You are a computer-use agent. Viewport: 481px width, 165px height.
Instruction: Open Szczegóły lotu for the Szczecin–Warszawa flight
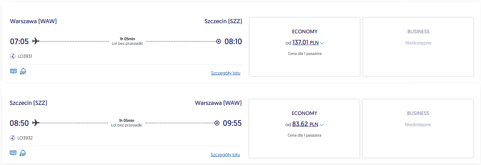tap(225, 155)
